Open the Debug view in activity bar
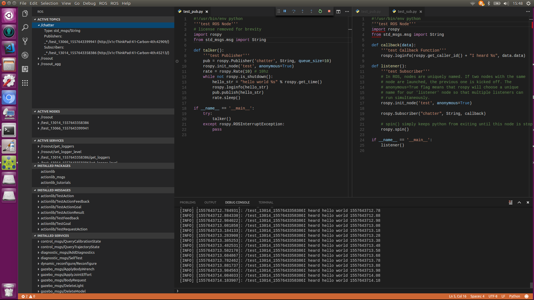 tap(25, 55)
